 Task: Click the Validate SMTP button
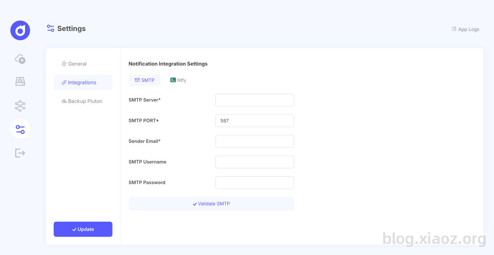point(211,204)
